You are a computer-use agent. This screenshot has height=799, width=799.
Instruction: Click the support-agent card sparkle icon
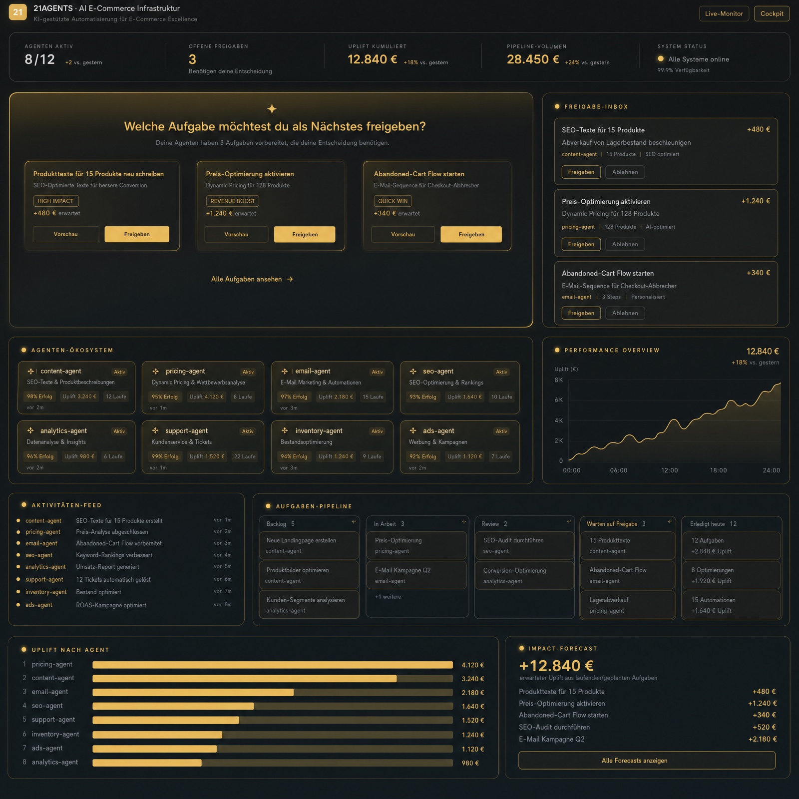pyautogui.click(x=155, y=430)
